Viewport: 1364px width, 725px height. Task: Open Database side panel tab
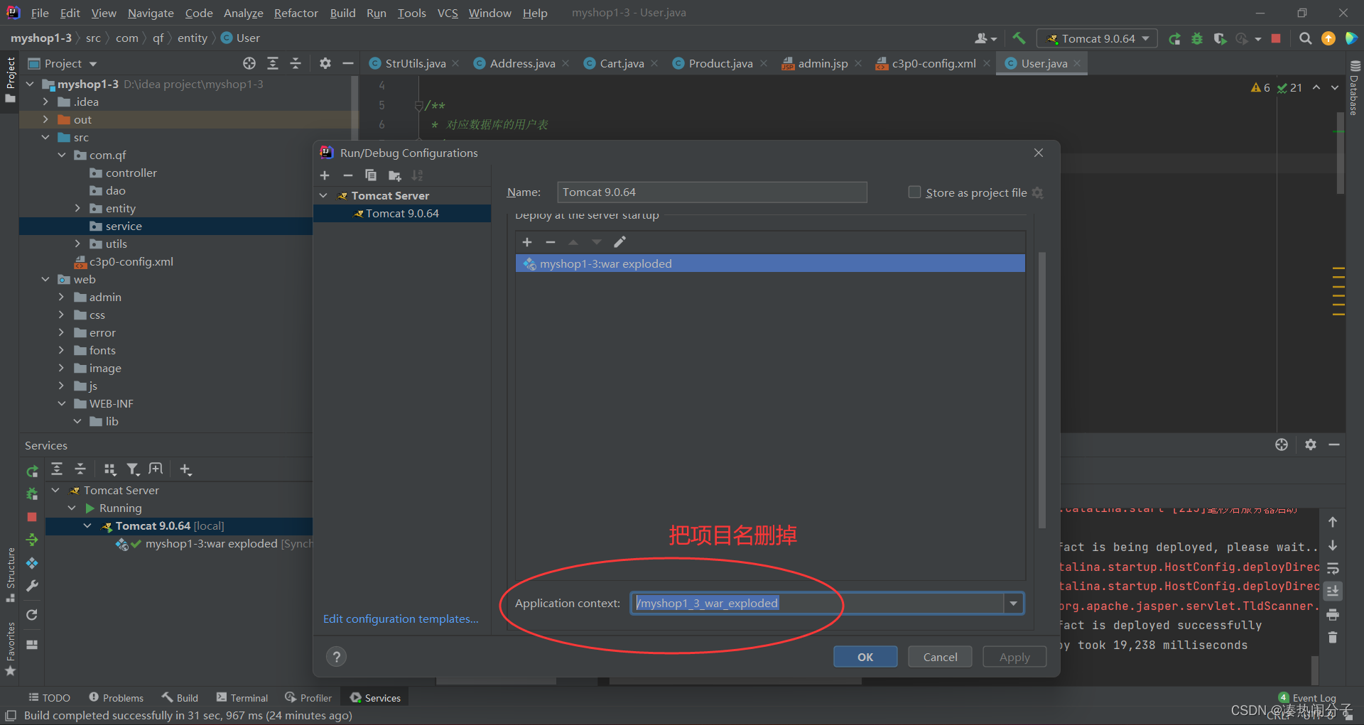[1354, 89]
